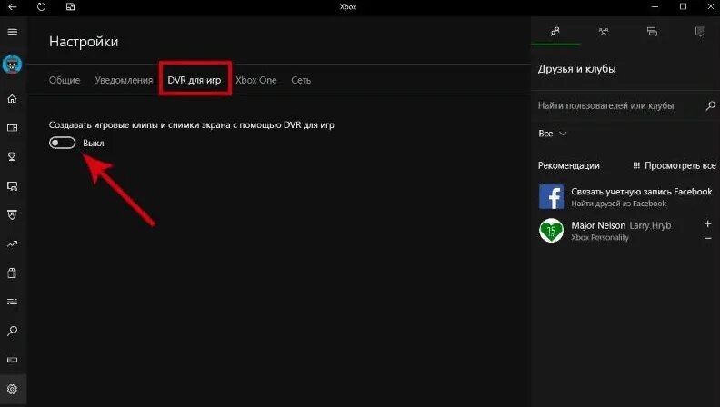This screenshot has width=720, height=407.
Task: Open the hamburger menu in sidebar
Action: (13, 32)
